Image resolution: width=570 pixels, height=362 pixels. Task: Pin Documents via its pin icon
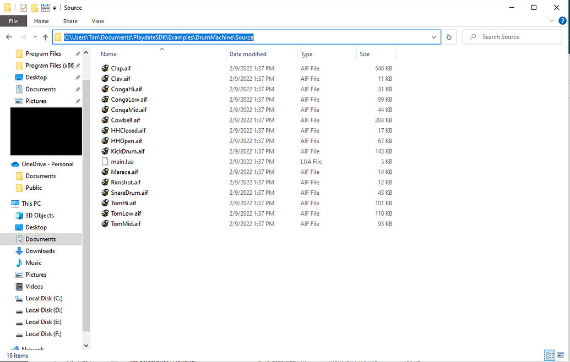click(x=78, y=89)
